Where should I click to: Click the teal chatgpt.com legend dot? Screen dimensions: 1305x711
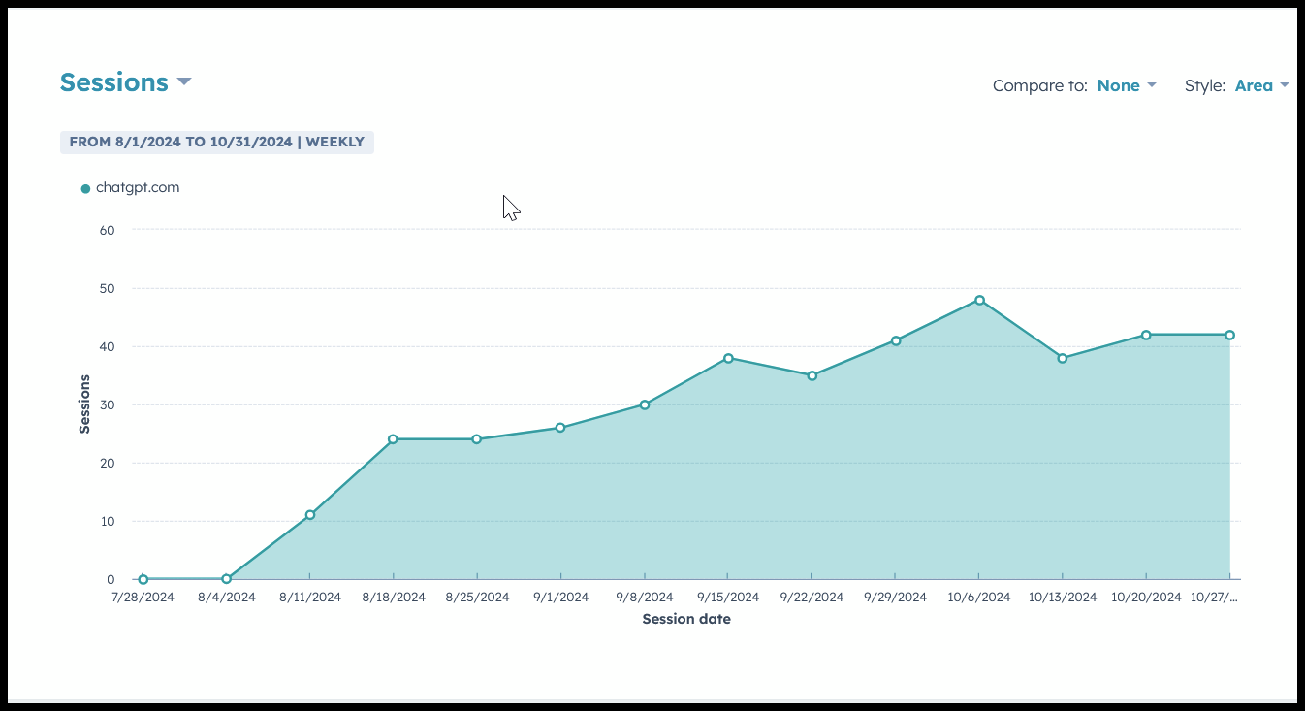click(85, 188)
